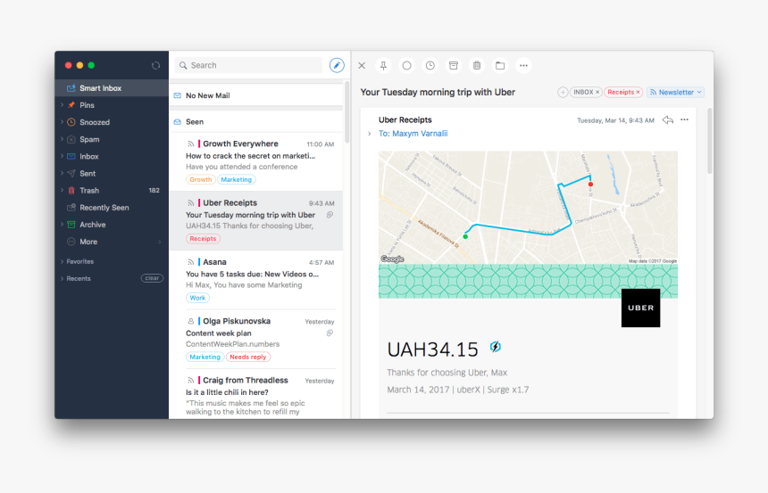Click attachment icon on Content week plan
This screenshot has width=768, height=493.
click(x=330, y=333)
